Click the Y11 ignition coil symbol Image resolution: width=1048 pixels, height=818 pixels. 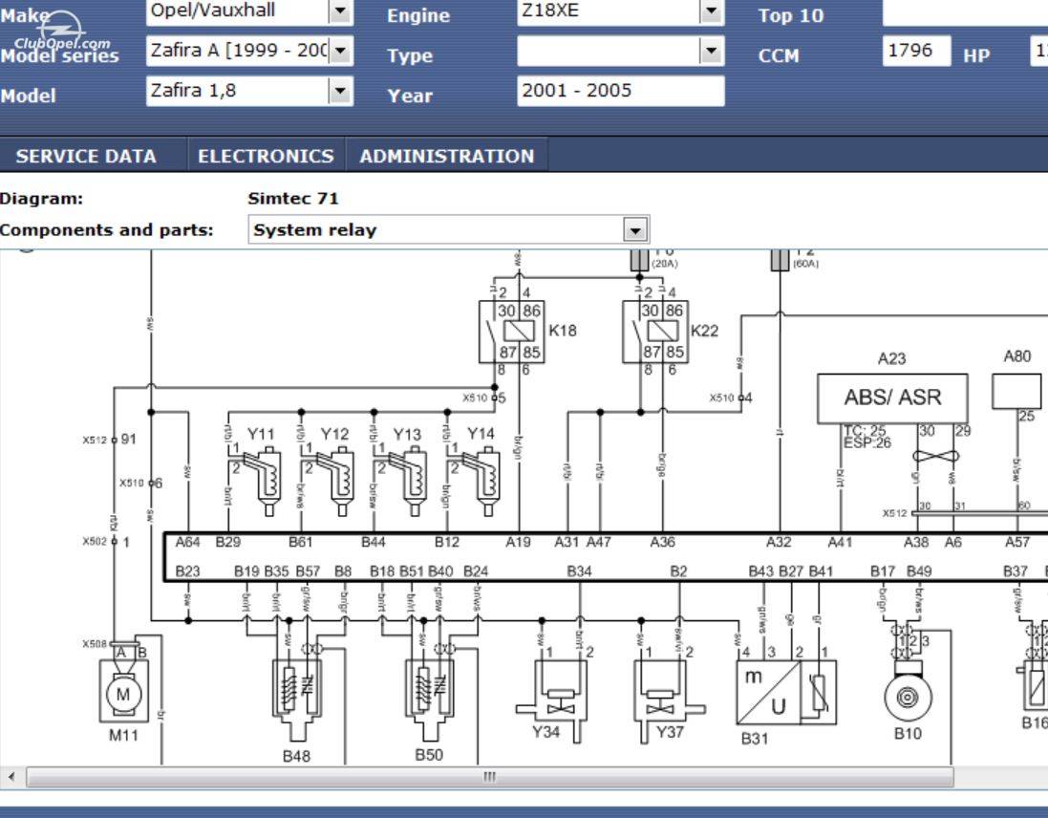click(262, 483)
